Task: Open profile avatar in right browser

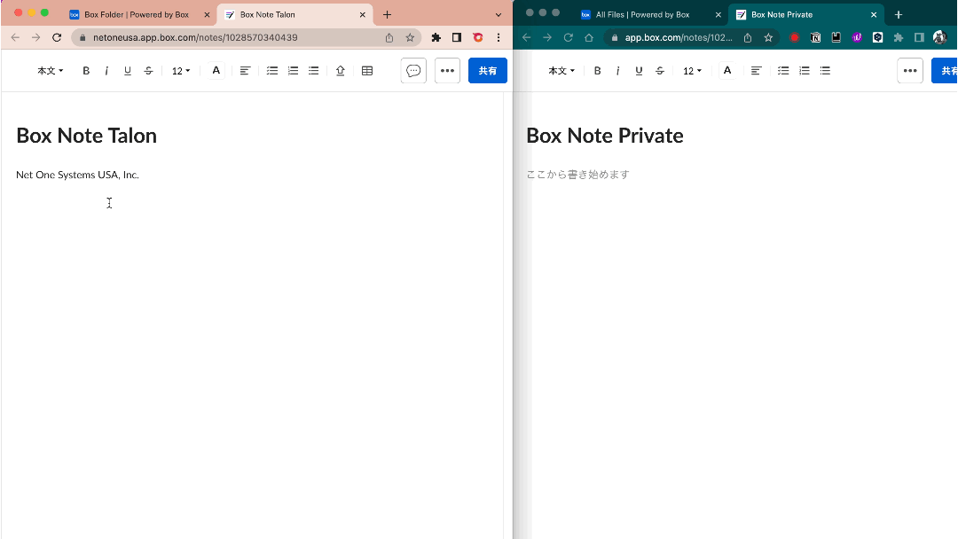Action: point(939,38)
